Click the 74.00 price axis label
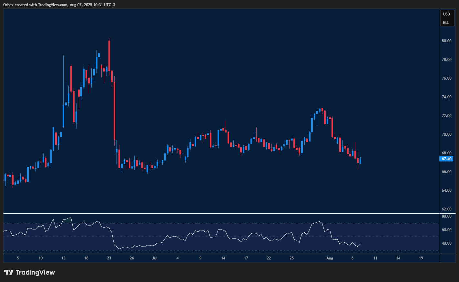Viewport: 459px width, 282px height. 446,97
